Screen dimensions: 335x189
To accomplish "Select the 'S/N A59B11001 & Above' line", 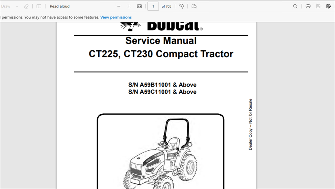I will (x=162, y=85).
